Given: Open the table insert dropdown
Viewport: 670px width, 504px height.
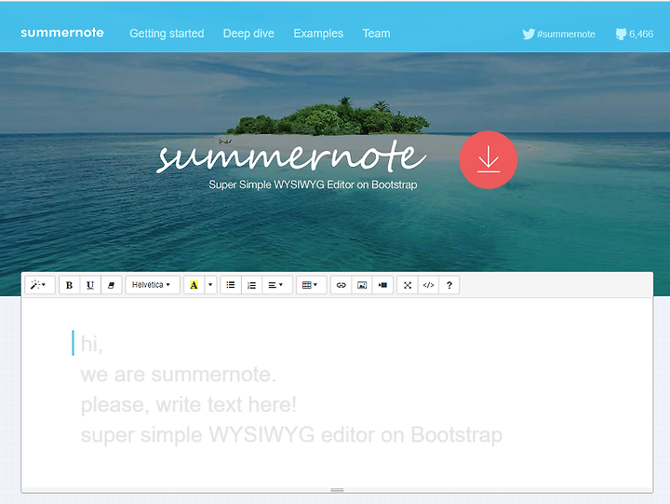Looking at the screenshot, I should point(311,285).
